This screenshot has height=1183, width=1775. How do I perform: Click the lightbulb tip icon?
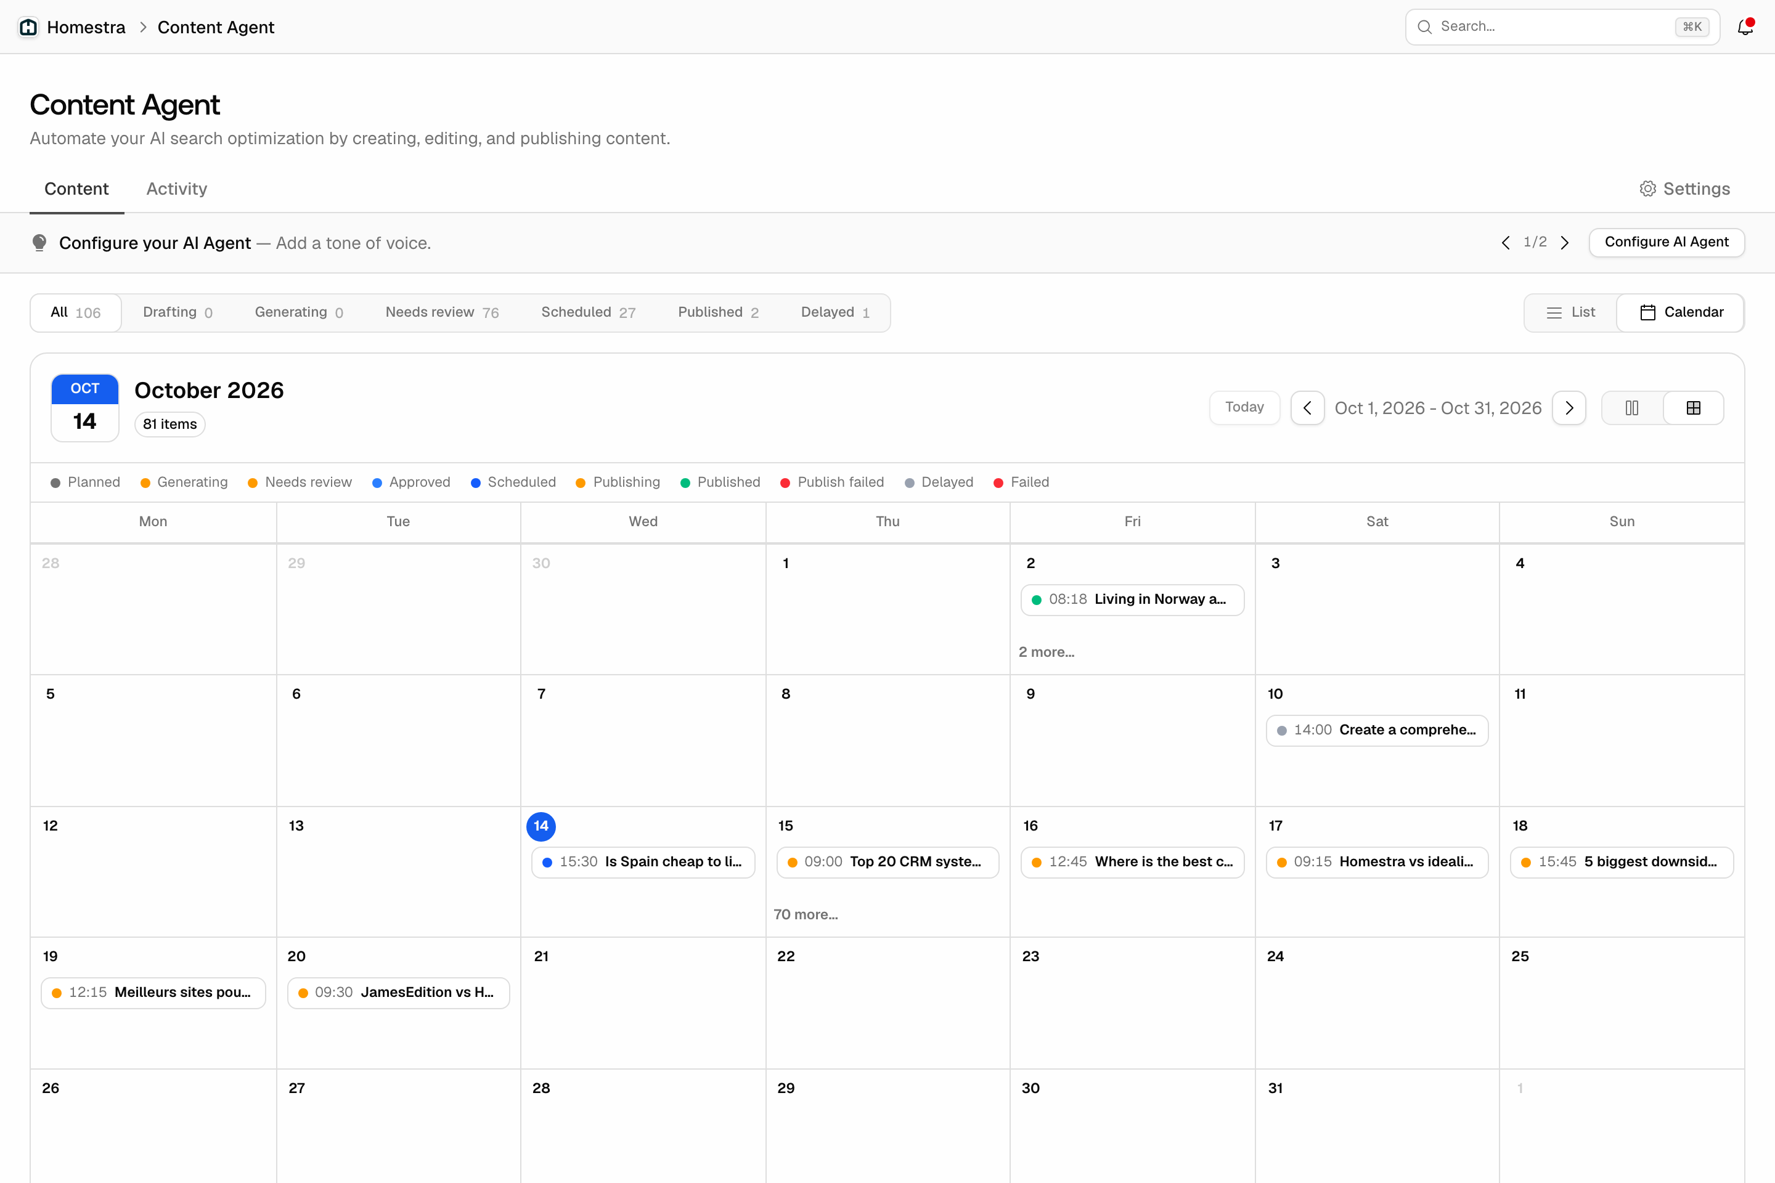[40, 243]
